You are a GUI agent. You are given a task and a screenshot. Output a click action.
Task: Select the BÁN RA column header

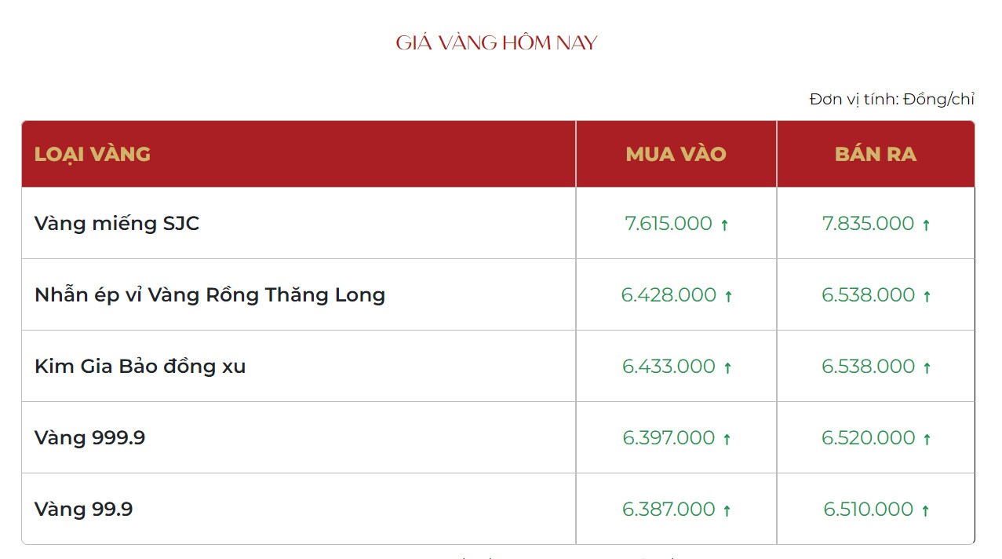(876, 154)
